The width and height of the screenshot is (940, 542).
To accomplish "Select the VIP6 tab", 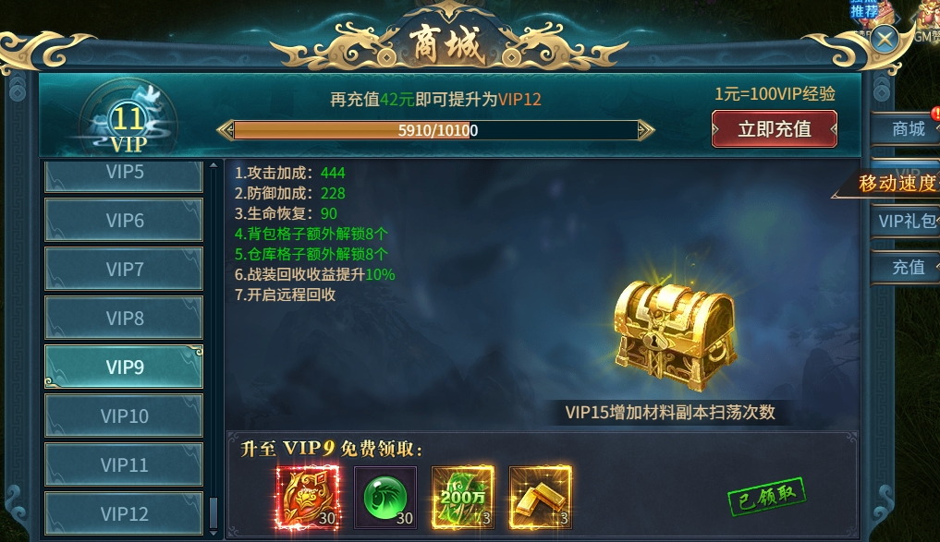I will [124, 221].
